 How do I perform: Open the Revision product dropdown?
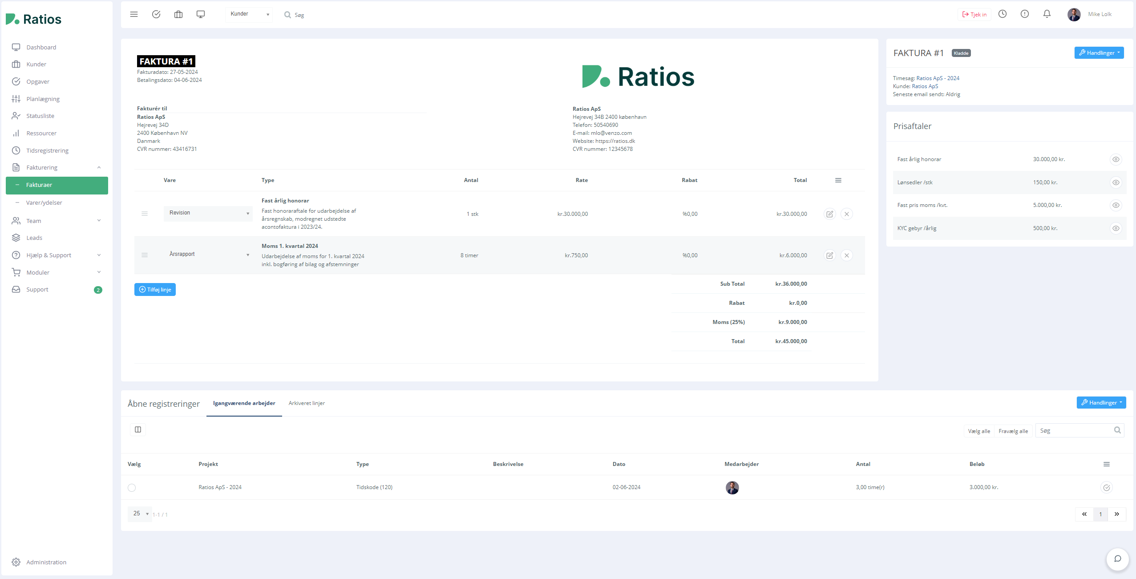click(208, 213)
